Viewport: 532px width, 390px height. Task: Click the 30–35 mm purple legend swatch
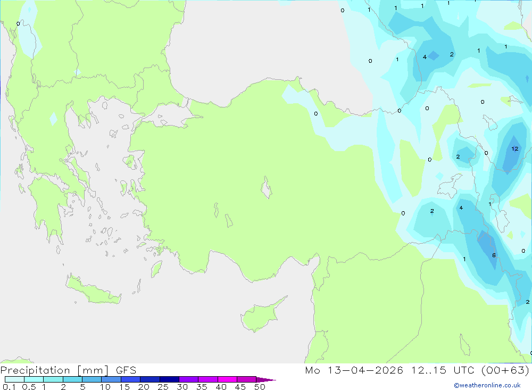[x=189, y=379]
